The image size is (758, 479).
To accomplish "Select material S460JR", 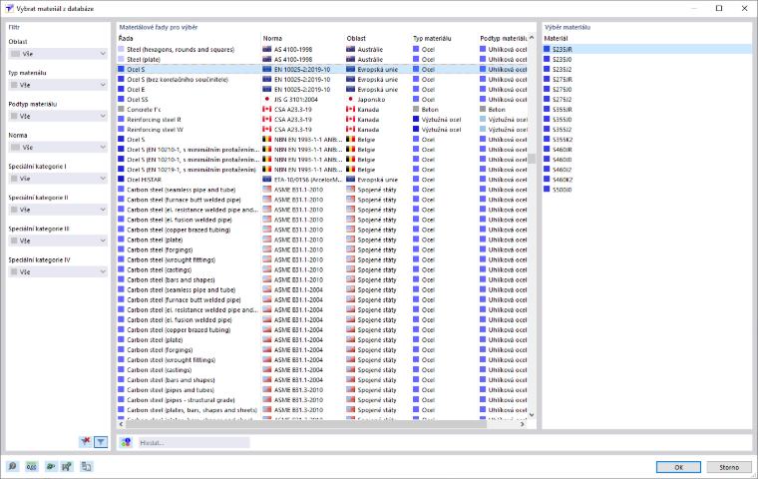I will 647,150.
